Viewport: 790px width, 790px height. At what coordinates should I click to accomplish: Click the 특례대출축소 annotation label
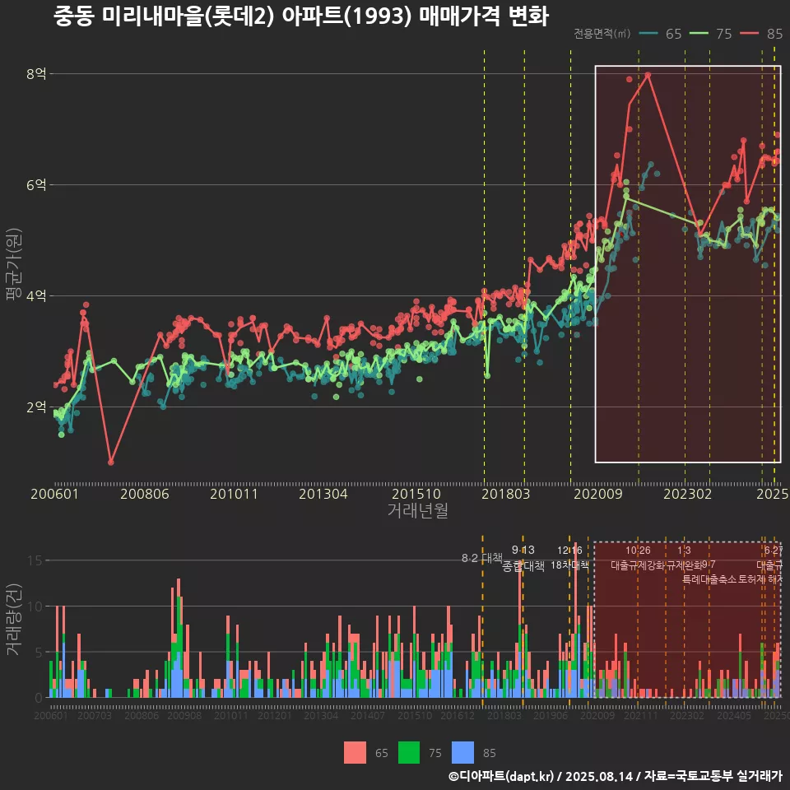(x=709, y=579)
